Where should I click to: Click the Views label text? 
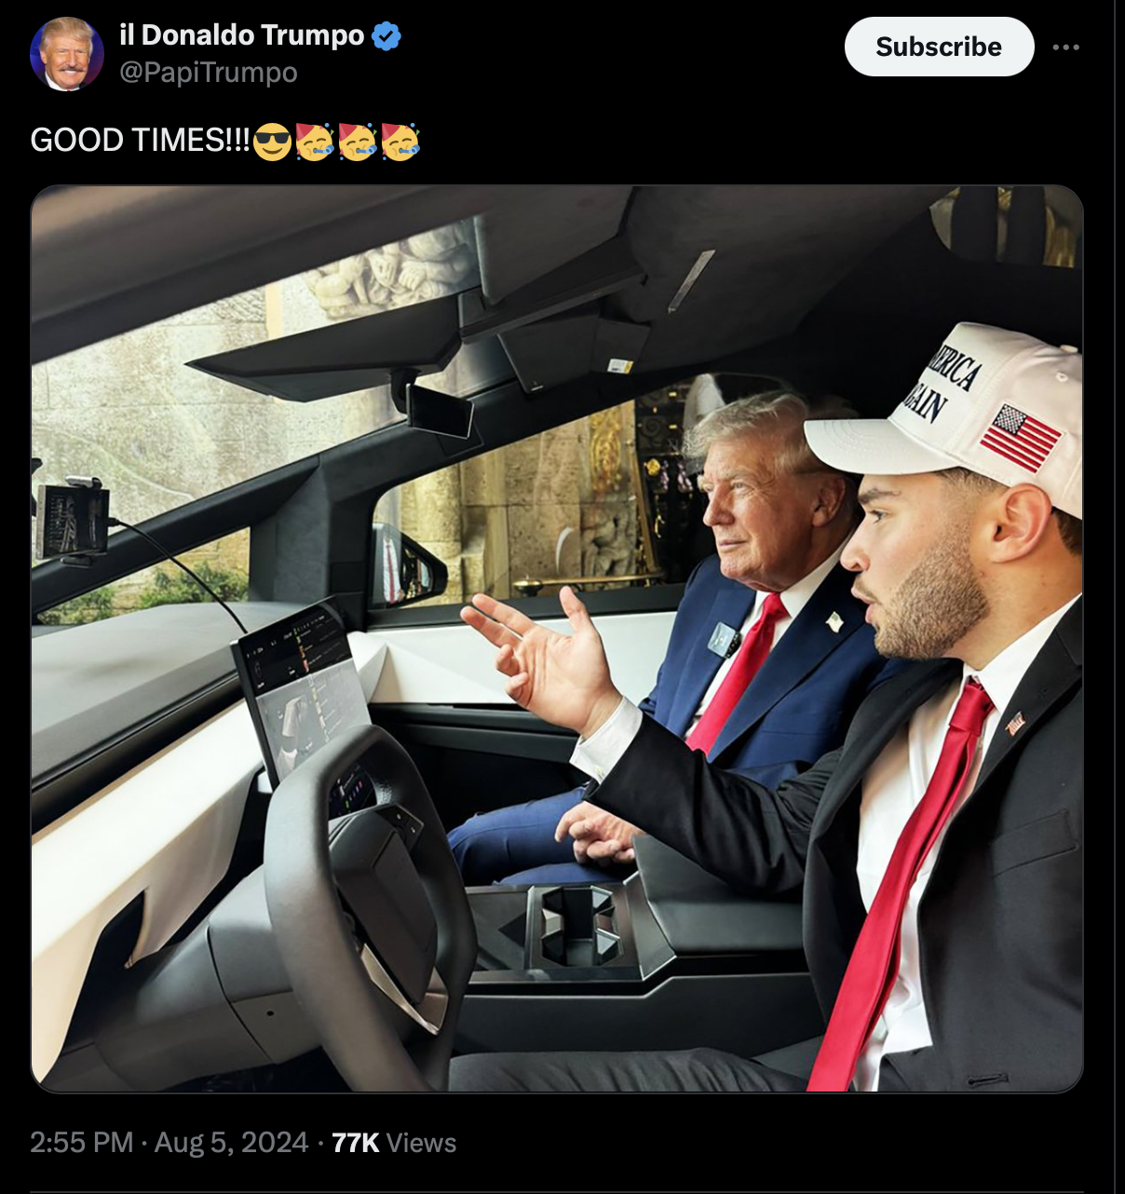(x=421, y=1143)
